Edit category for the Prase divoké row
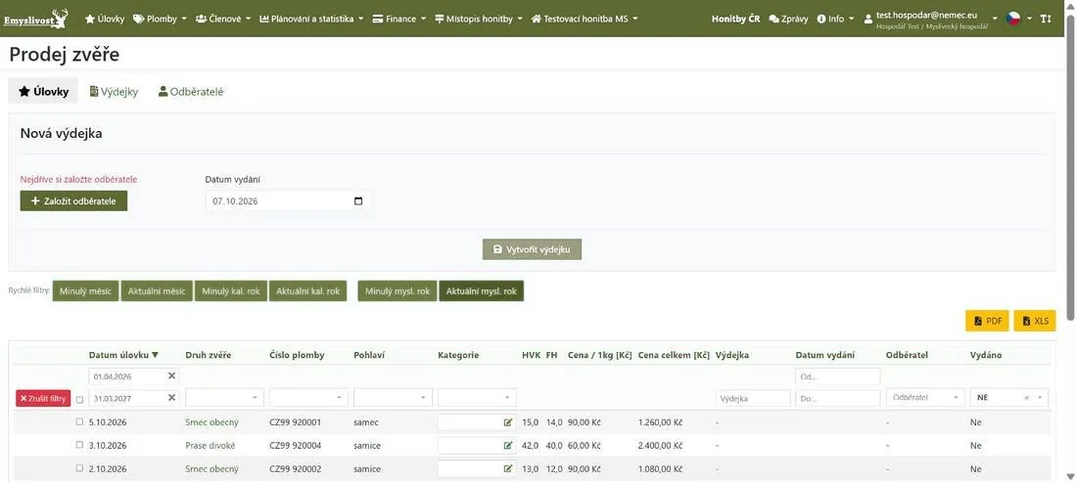 coord(507,445)
